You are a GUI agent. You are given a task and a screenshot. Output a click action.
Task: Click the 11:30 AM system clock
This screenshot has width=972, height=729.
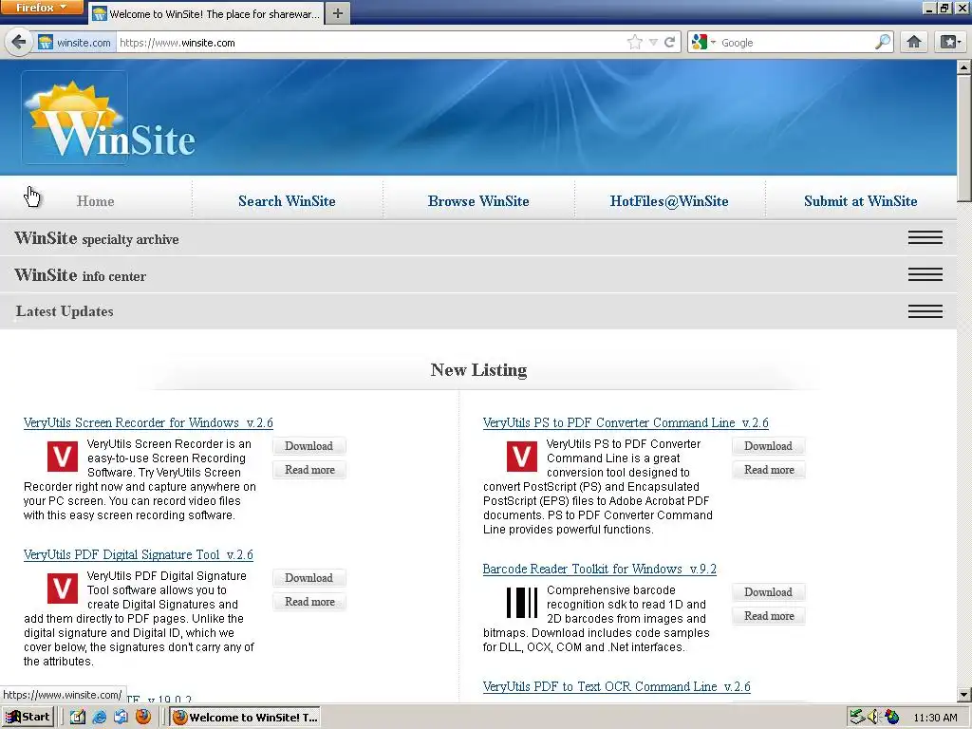tap(935, 718)
